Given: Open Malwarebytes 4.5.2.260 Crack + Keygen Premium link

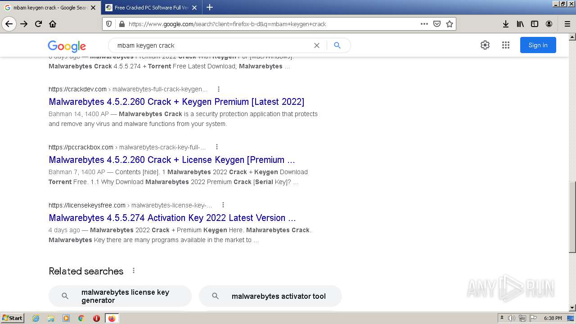Looking at the screenshot, I should tap(176, 102).
